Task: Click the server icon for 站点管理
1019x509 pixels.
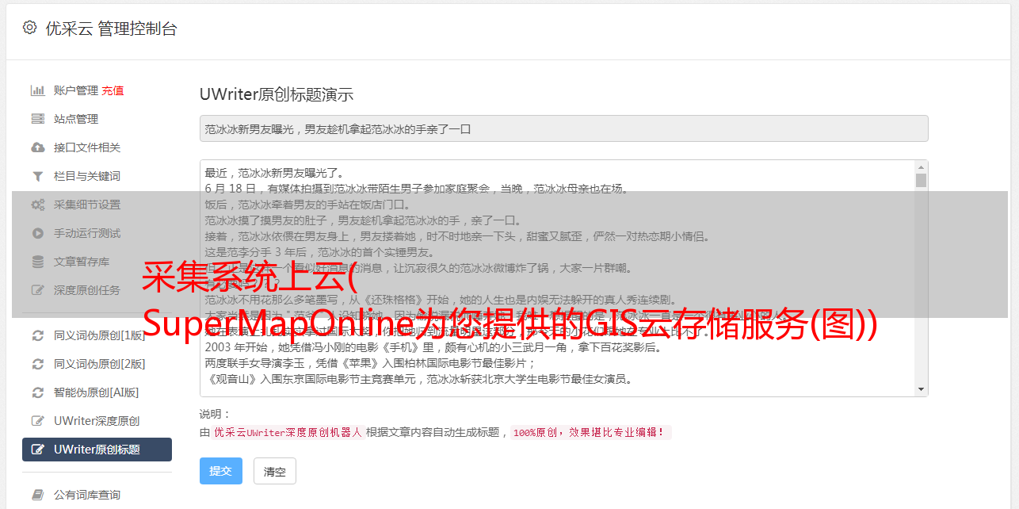Action: (x=37, y=119)
